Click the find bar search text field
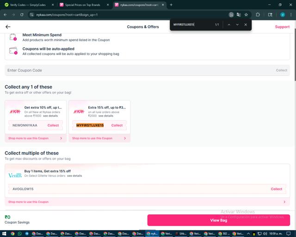This screenshot has width=296, height=237. 192,25
